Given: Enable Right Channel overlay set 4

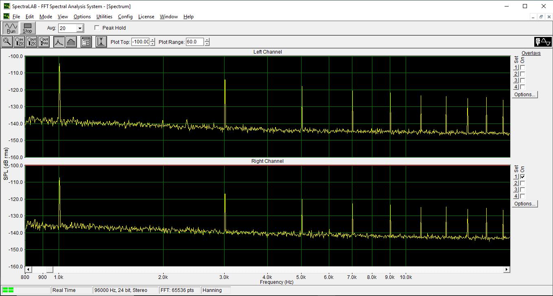Looking at the screenshot, I should pyautogui.click(x=522, y=196).
